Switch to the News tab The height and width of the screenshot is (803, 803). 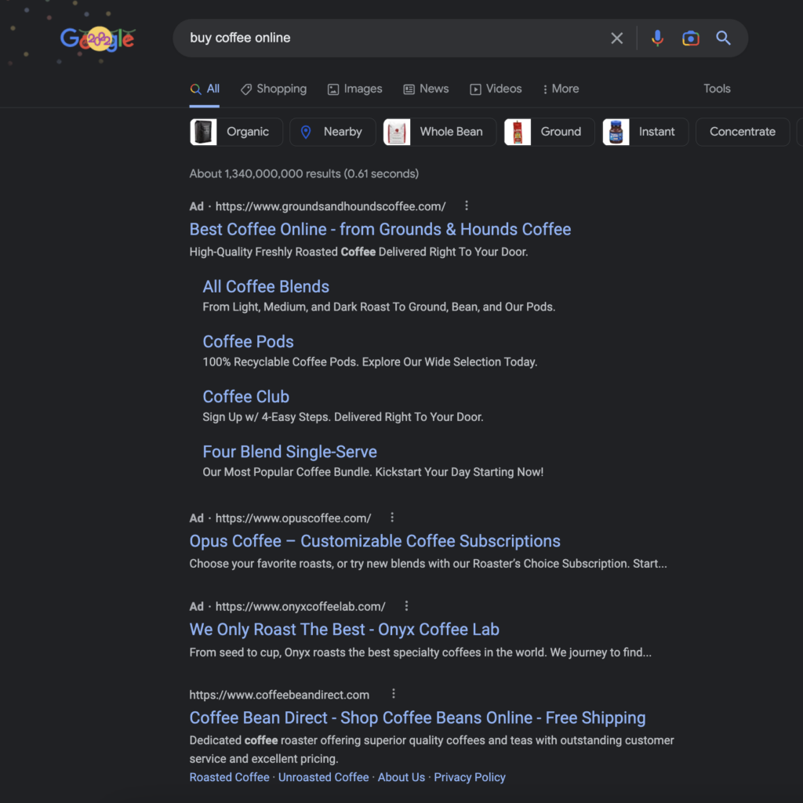pyautogui.click(x=426, y=89)
